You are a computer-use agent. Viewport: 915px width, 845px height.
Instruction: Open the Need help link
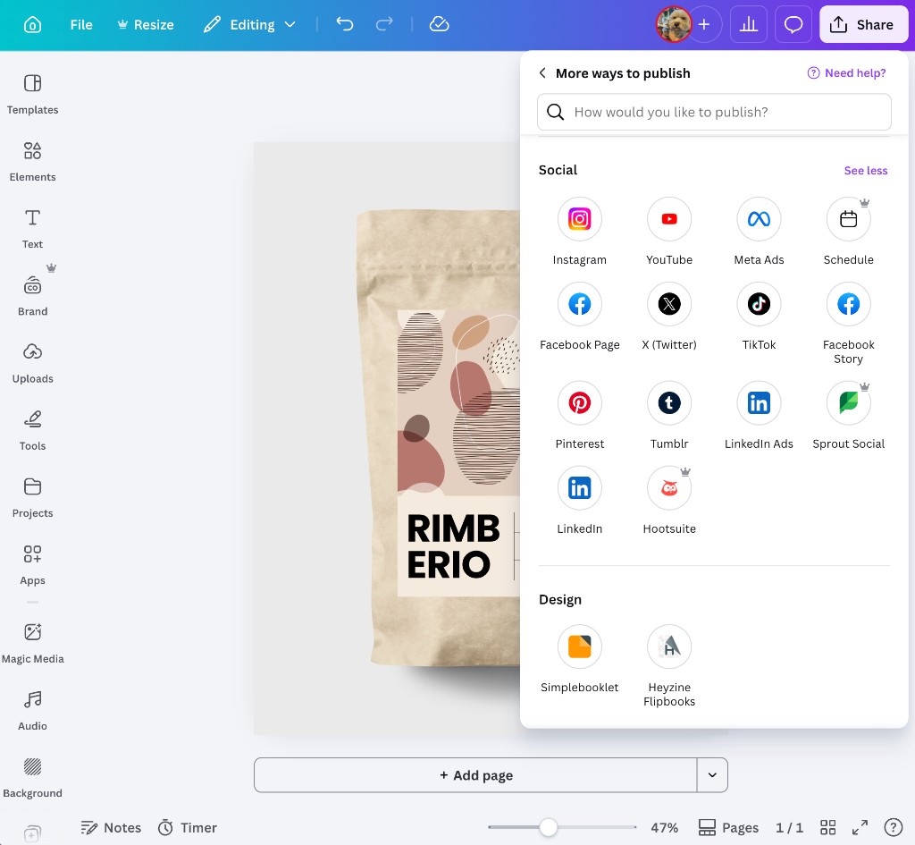[846, 72]
